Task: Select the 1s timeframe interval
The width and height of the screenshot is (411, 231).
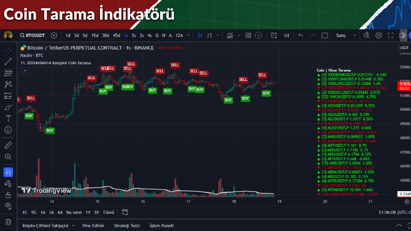Action: click(x=126, y=35)
